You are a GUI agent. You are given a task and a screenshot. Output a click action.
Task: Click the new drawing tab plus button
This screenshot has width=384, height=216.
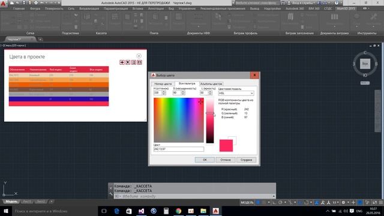pos(40,39)
